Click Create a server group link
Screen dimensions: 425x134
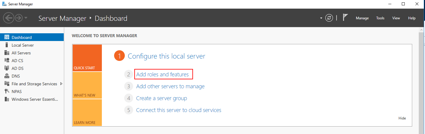(162, 98)
